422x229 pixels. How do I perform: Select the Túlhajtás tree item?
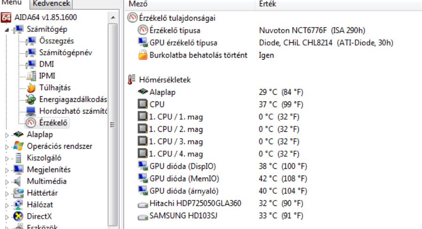55,88
